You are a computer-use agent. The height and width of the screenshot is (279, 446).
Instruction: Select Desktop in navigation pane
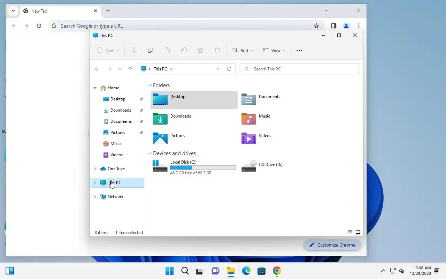[117, 99]
